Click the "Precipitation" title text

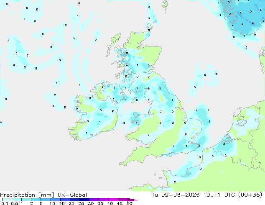coord(18,195)
